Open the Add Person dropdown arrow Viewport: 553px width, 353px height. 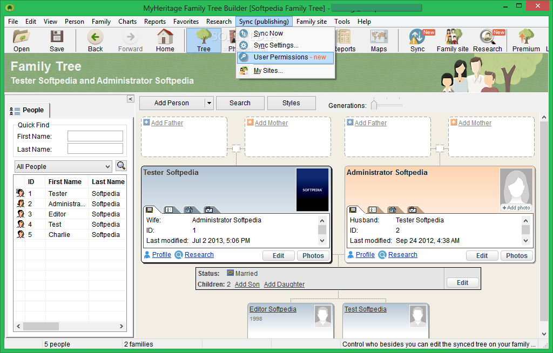tap(209, 103)
